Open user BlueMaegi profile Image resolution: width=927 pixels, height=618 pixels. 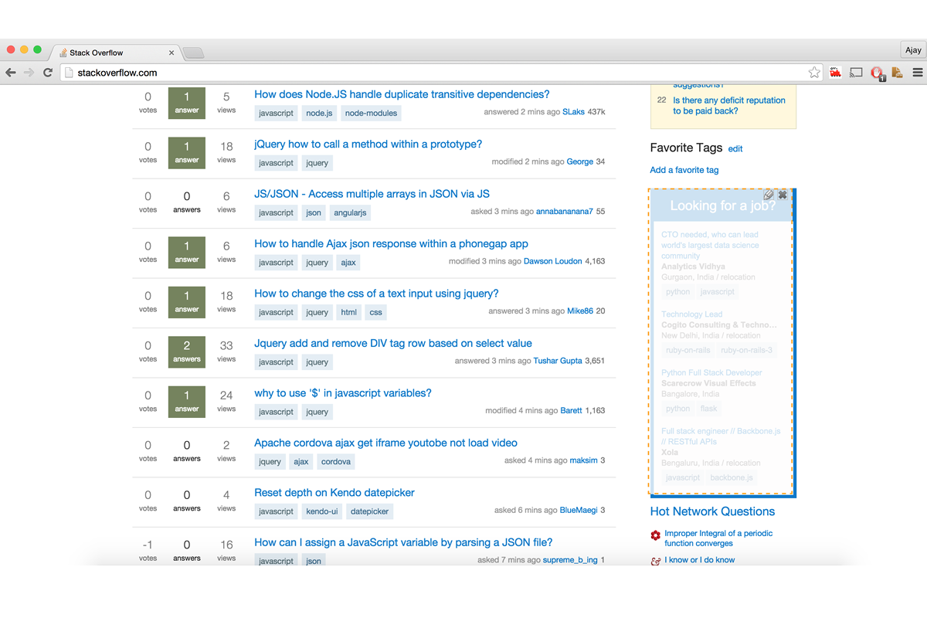(577, 511)
